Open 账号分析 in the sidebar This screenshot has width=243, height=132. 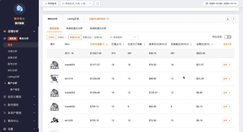(x=12, y=64)
